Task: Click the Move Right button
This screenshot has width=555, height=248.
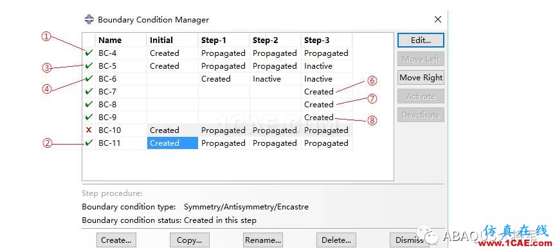Action: (421, 78)
